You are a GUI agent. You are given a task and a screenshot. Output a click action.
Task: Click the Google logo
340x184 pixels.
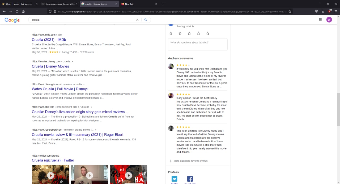tap(12, 20)
